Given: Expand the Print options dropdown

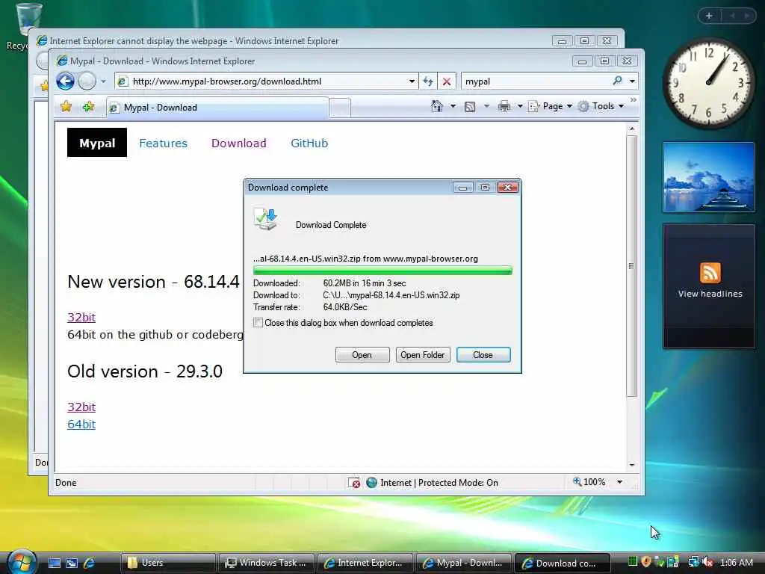Looking at the screenshot, I should point(520,106).
